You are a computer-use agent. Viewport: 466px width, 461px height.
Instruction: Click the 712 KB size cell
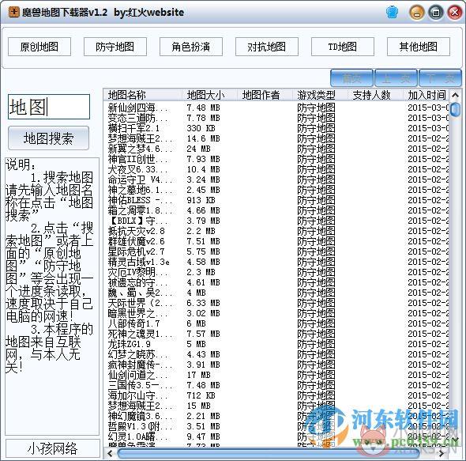coord(201,395)
